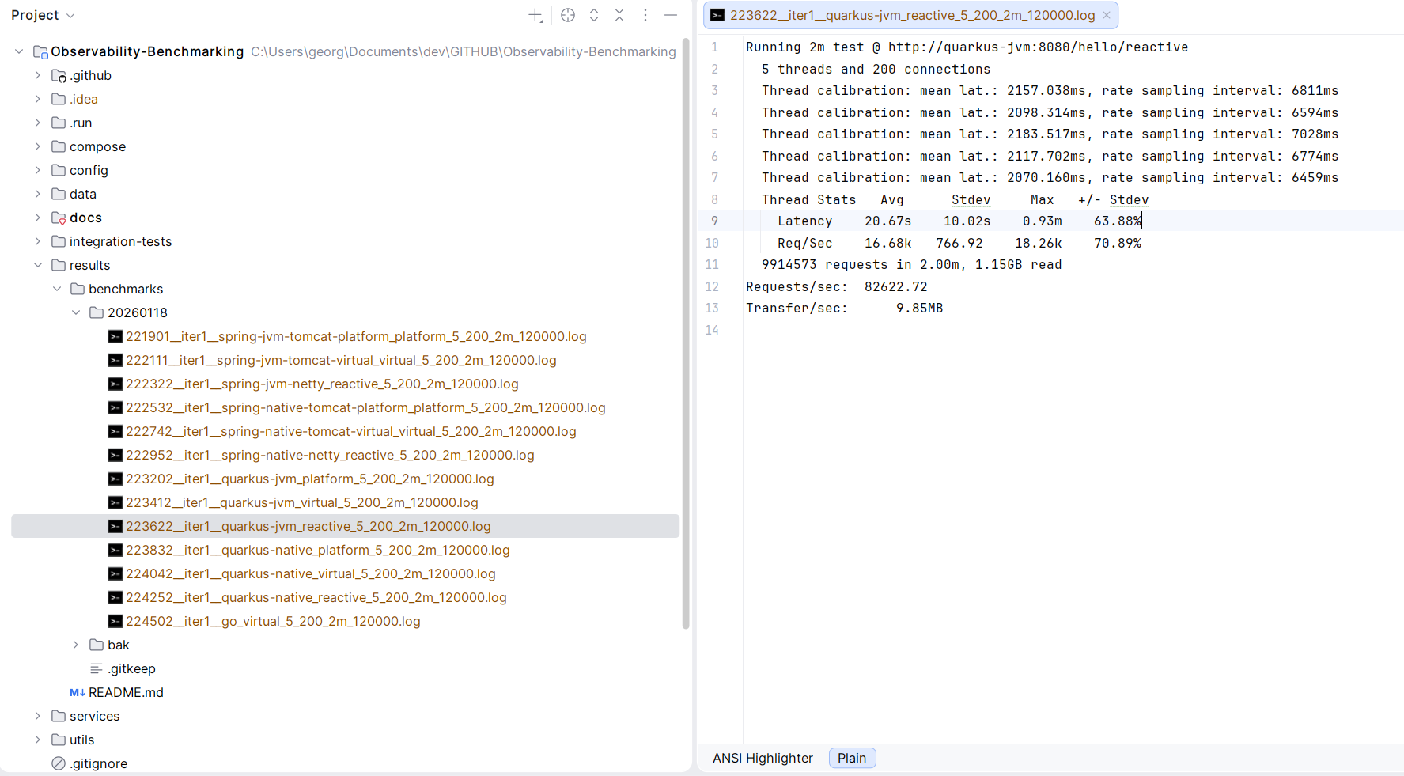Open the Project view dropdown
The width and height of the screenshot is (1404, 776).
[44, 14]
